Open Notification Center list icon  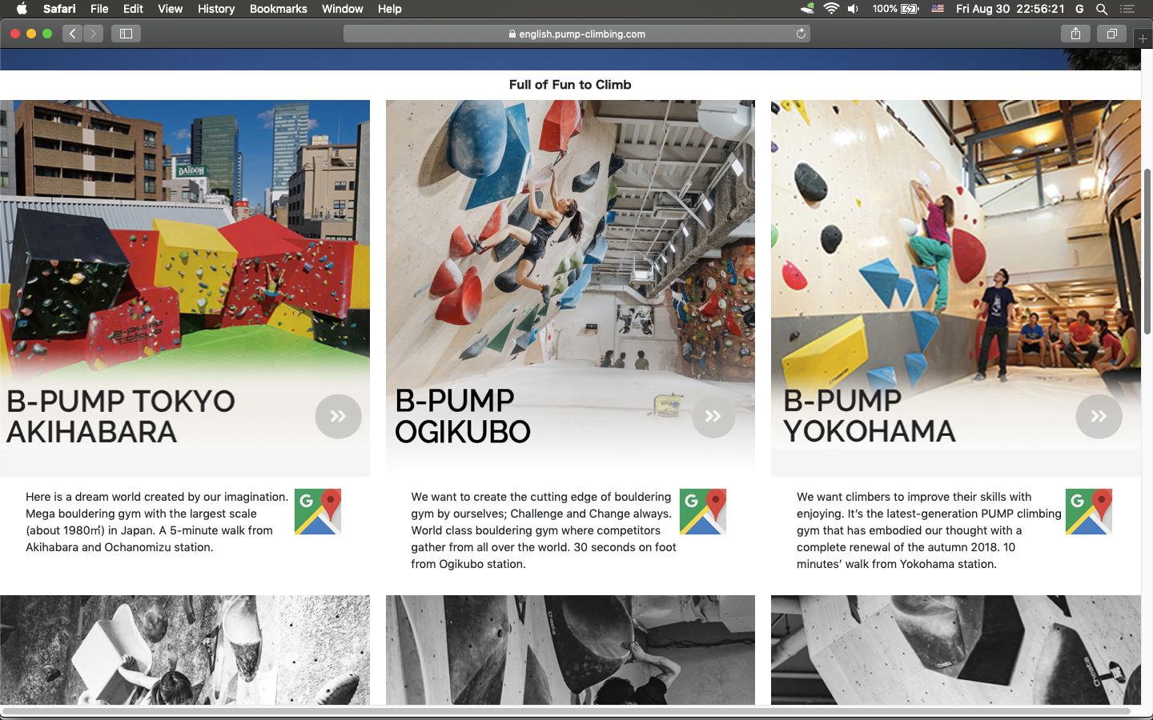pyautogui.click(x=1127, y=9)
